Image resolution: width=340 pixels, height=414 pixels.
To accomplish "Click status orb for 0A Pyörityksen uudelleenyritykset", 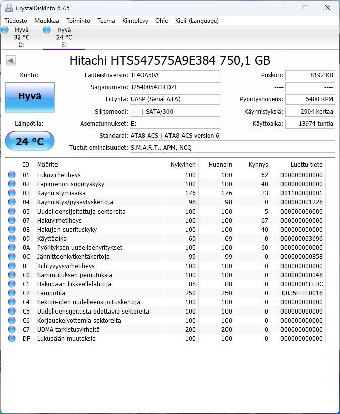I will (x=12, y=247).
